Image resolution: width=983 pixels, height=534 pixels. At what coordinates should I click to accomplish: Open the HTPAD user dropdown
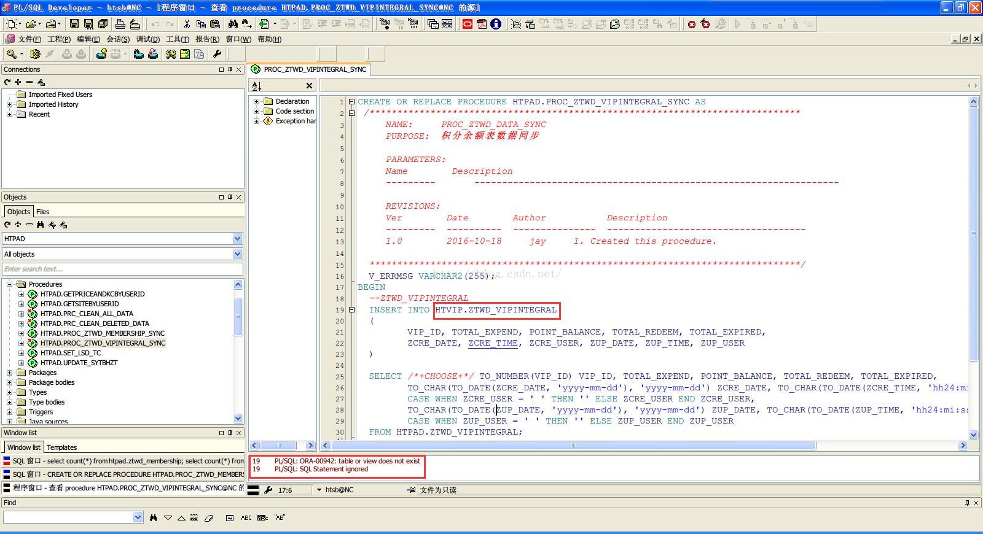238,239
